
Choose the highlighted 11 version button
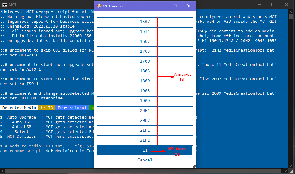point(145,151)
